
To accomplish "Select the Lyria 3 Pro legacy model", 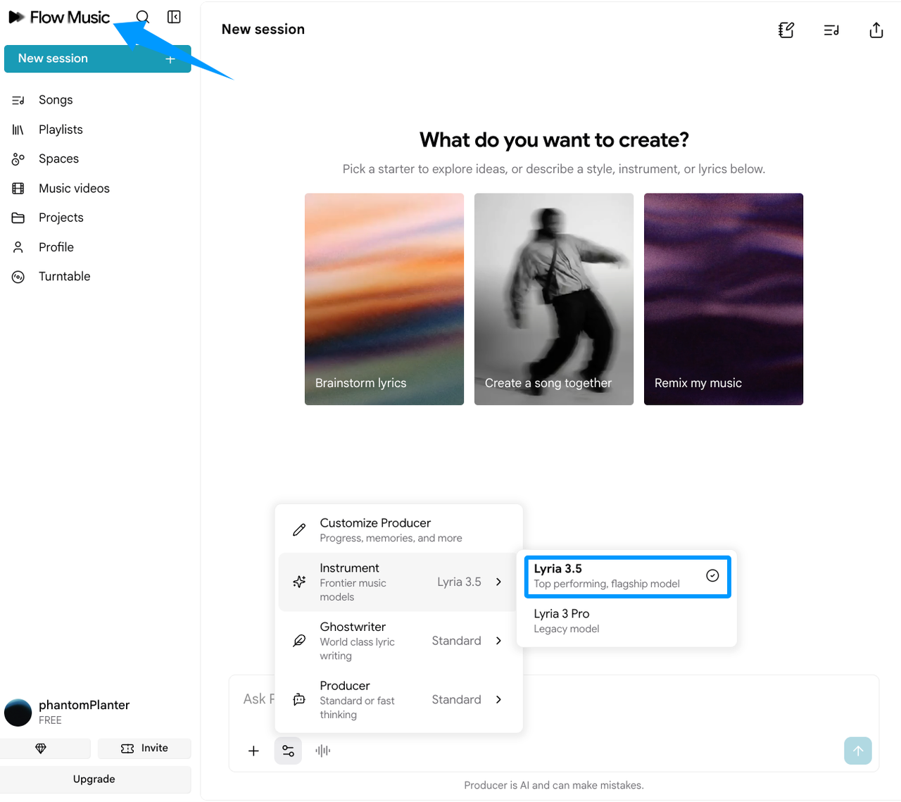I will tap(627, 621).
